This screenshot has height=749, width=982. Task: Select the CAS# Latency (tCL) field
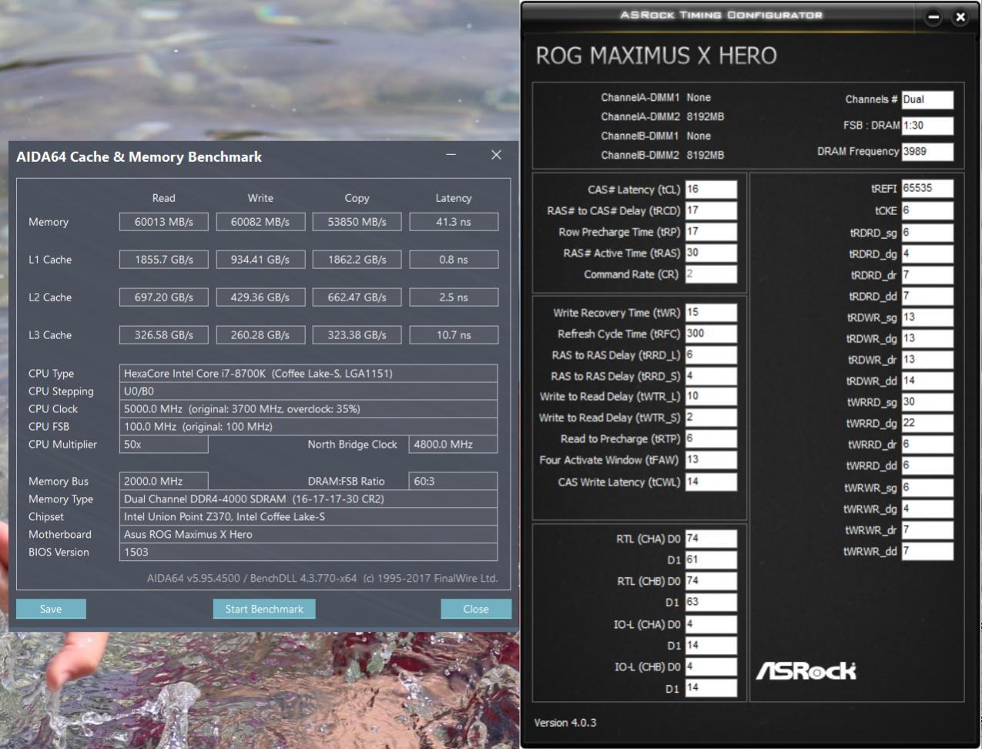coord(711,190)
